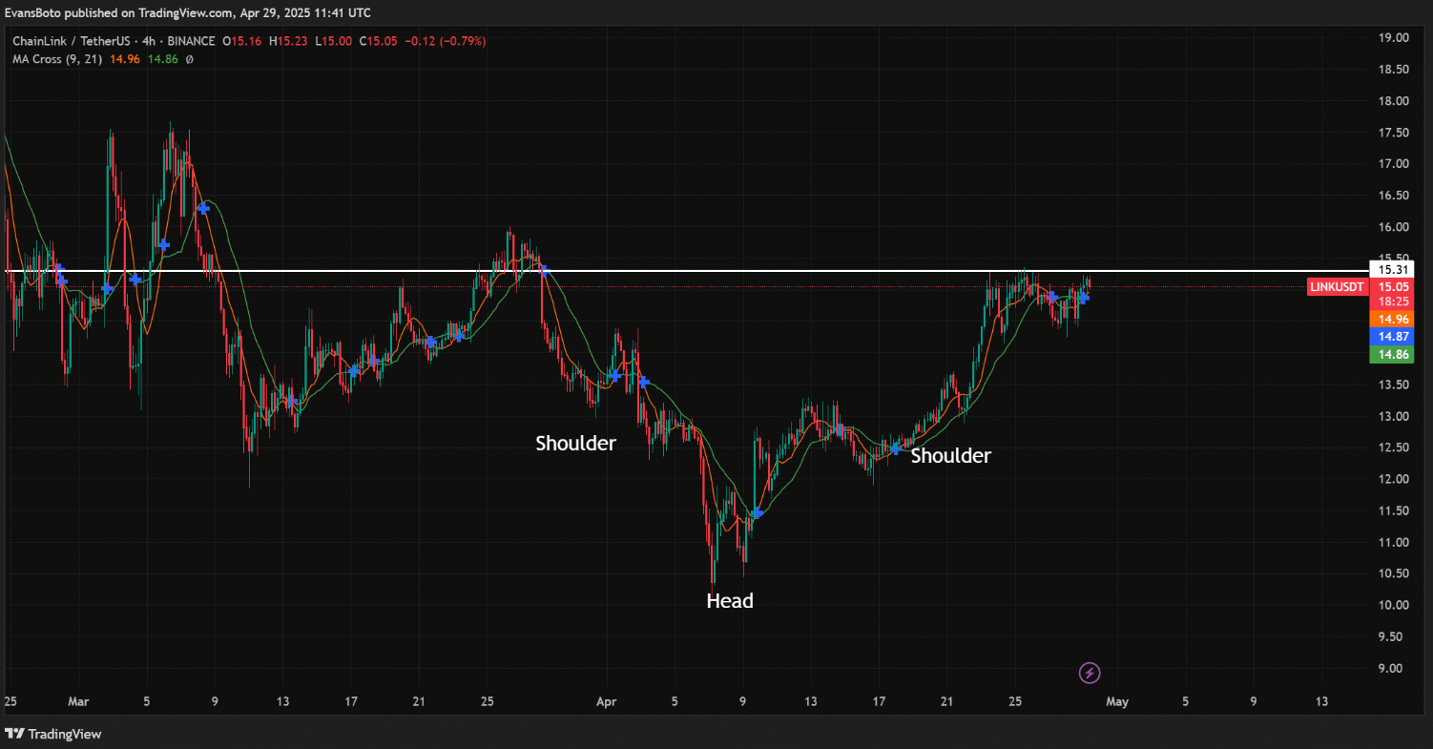Select the "Head" text annotation
Screen dimensions: 1433x749
(730, 601)
